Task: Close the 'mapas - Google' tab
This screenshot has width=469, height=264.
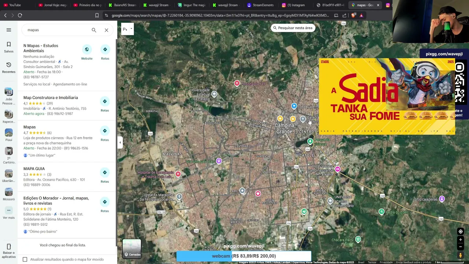Action: [x=378, y=5]
